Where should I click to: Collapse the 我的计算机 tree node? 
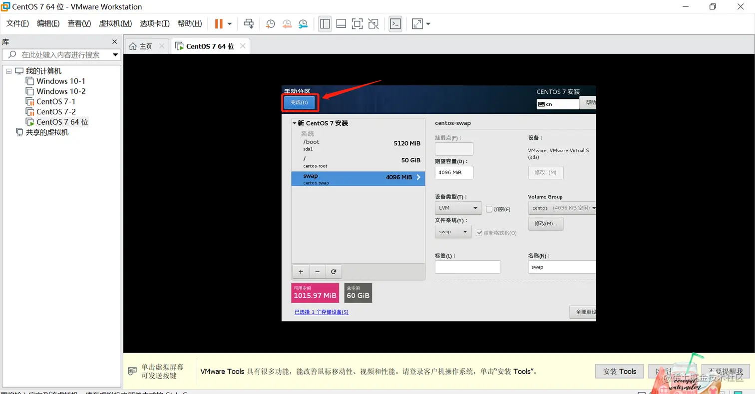pyautogui.click(x=8, y=71)
